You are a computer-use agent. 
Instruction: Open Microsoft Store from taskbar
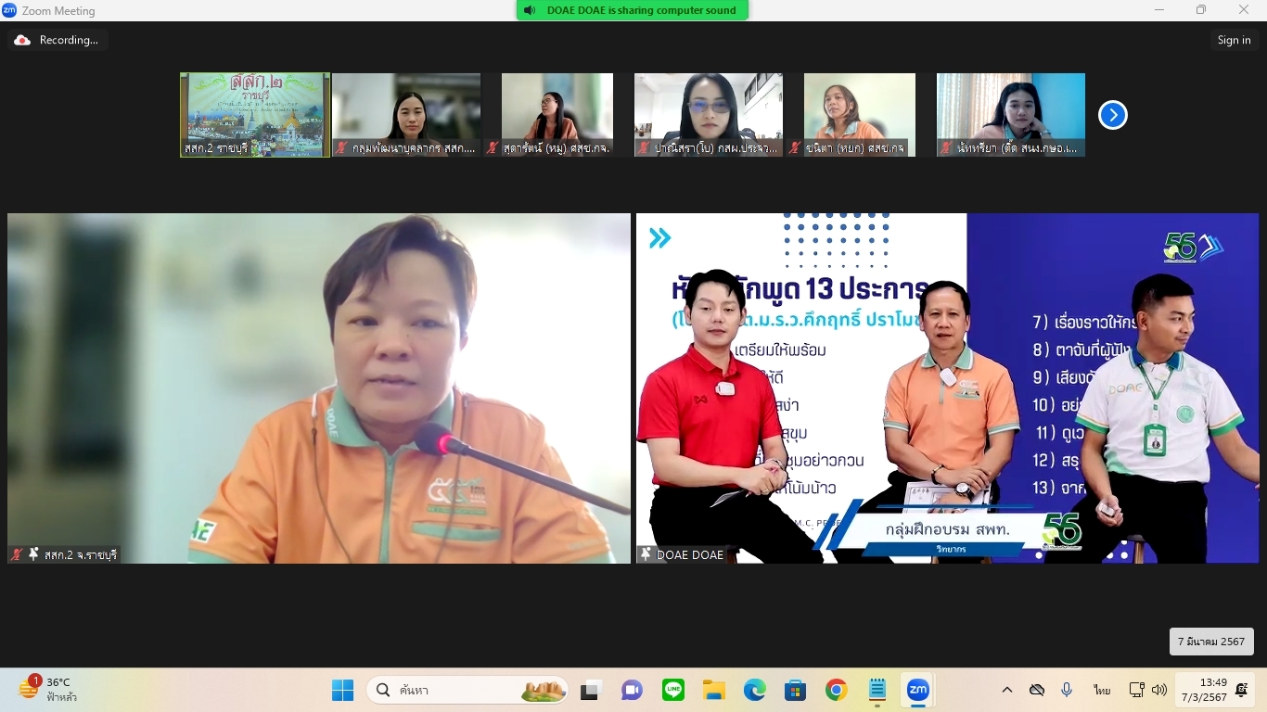(795, 690)
